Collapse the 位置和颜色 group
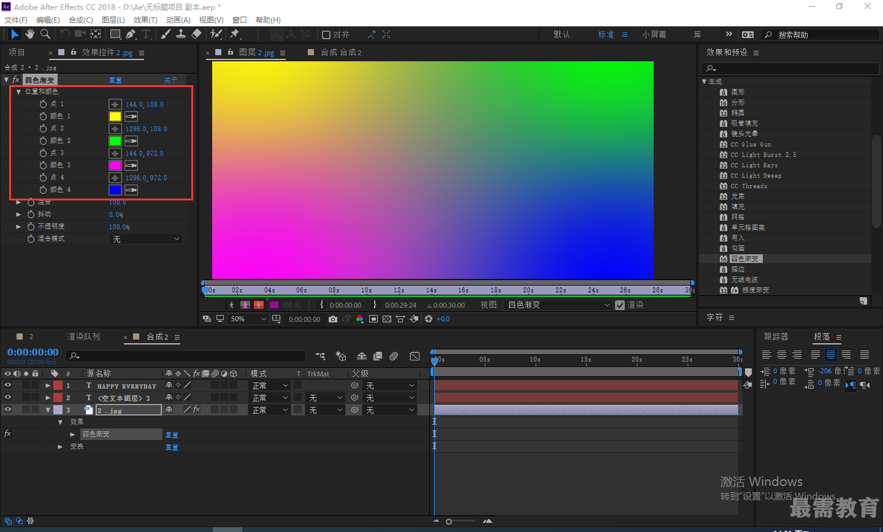 point(18,92)
